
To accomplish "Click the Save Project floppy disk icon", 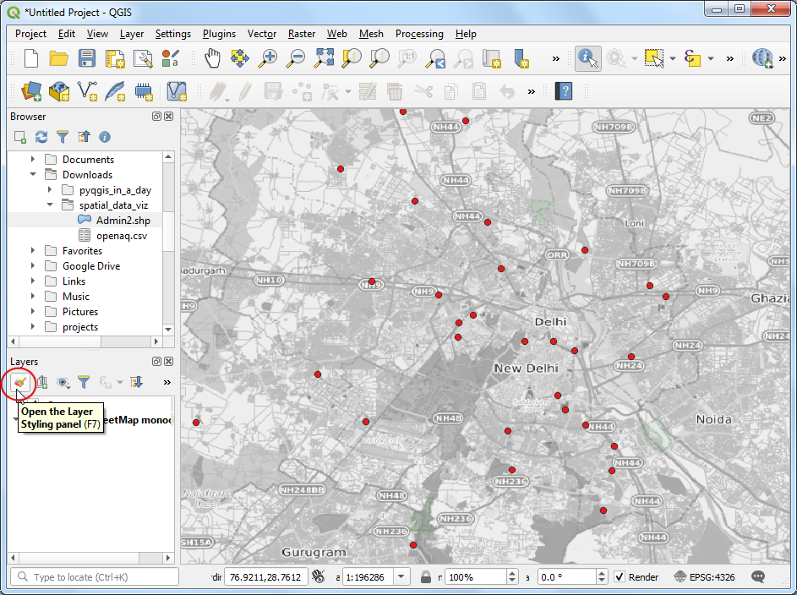I will coord(87,58).
